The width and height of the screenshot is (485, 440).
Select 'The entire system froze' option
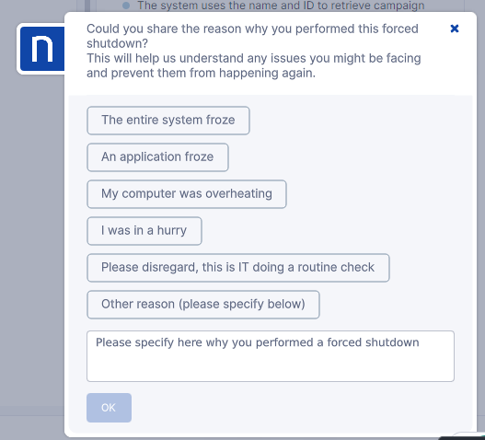[x=168, y=121]
